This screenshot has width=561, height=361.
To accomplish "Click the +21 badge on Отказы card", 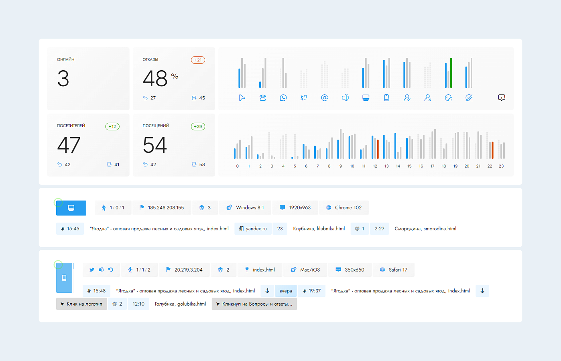I will tap(198, 60).
